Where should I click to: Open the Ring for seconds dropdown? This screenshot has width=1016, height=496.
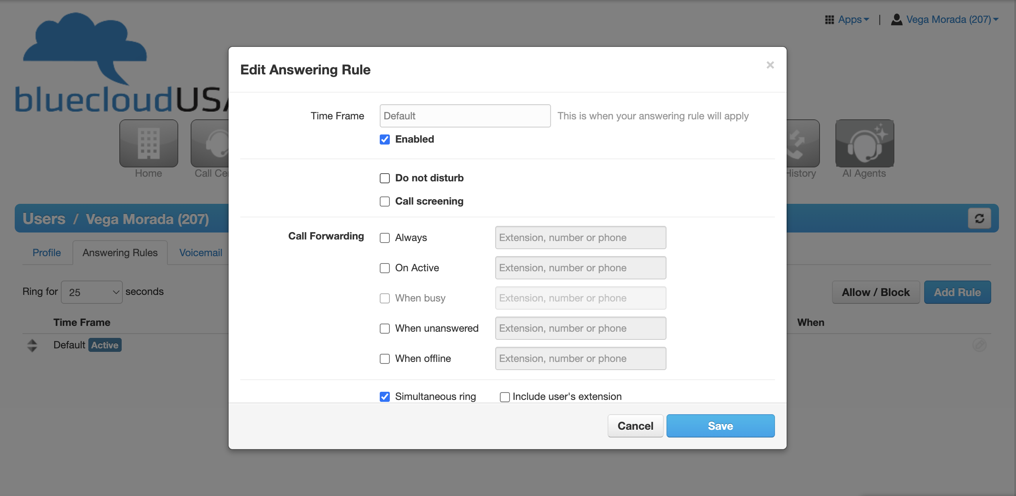[x=91, y=292]
